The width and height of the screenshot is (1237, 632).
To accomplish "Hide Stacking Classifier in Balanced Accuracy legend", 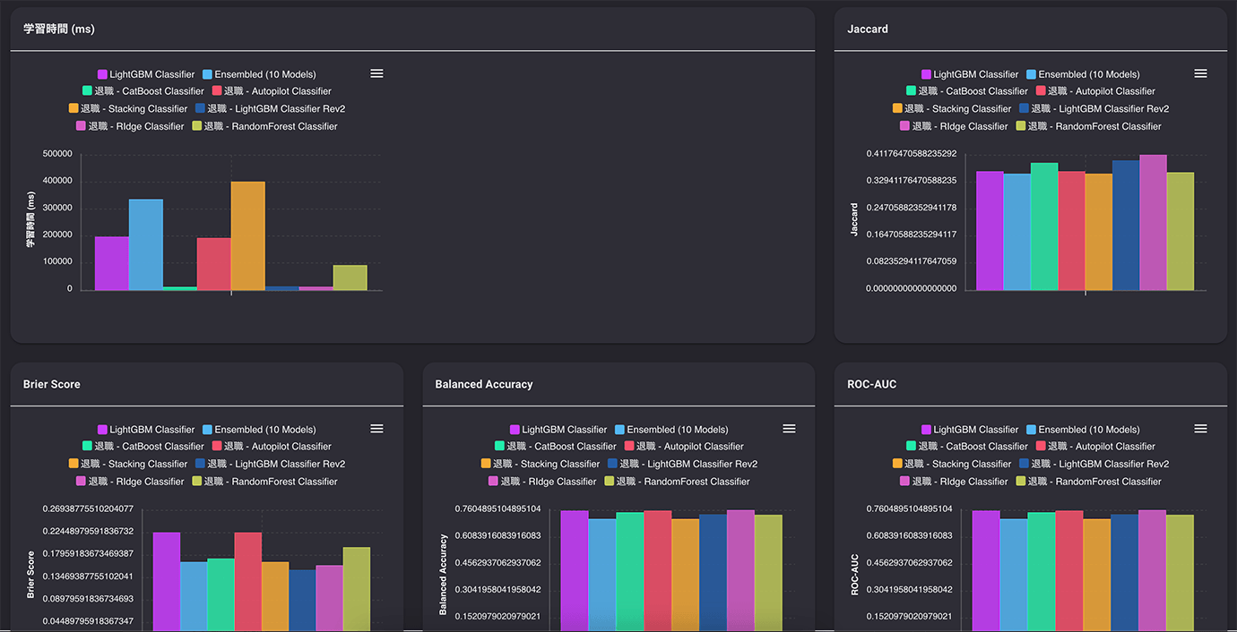I will click(x=541, y=464).
